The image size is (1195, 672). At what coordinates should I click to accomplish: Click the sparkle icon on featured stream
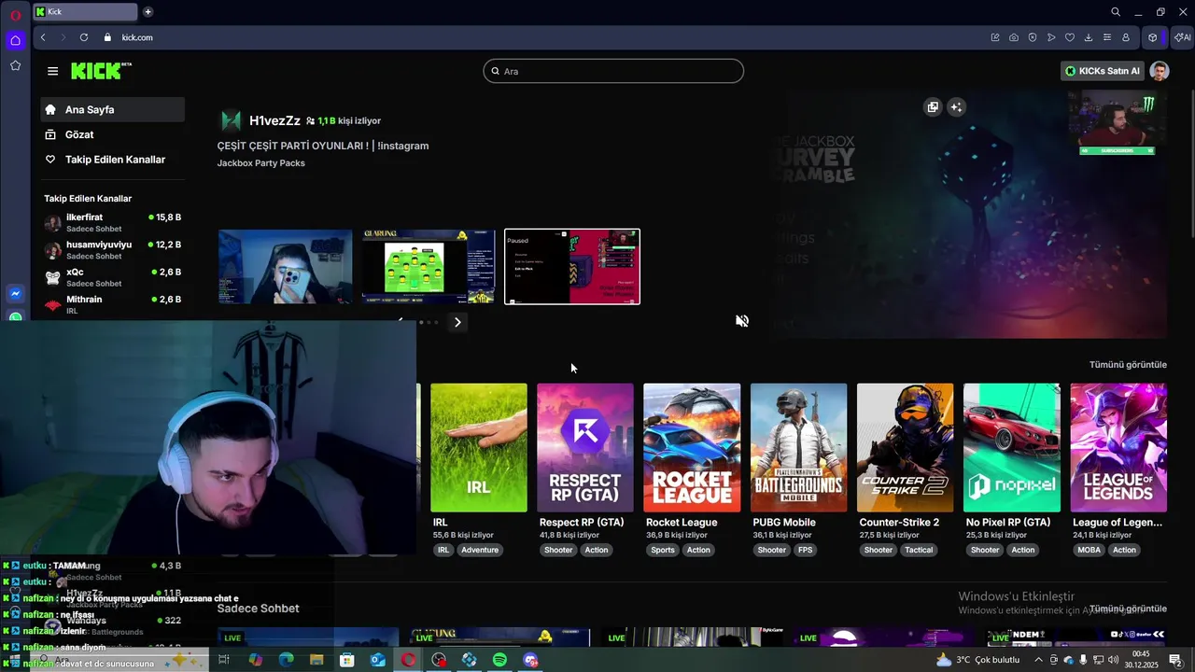[x=956, y=107]
